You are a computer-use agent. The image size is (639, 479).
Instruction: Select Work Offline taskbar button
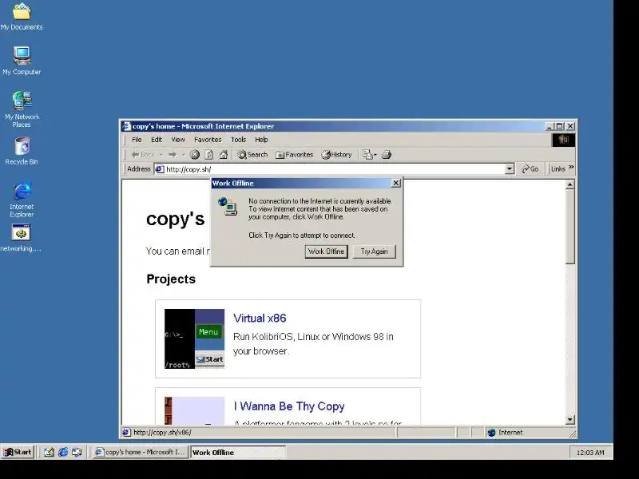point(238,452)
